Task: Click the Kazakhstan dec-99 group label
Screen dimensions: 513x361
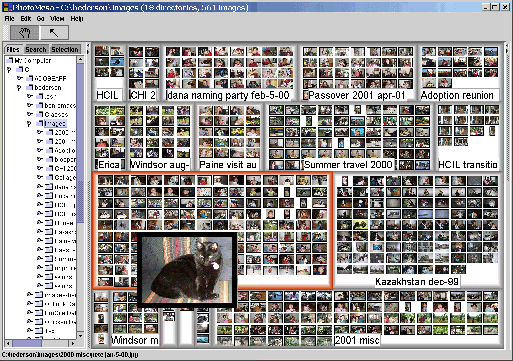Action: pos(417,282)
